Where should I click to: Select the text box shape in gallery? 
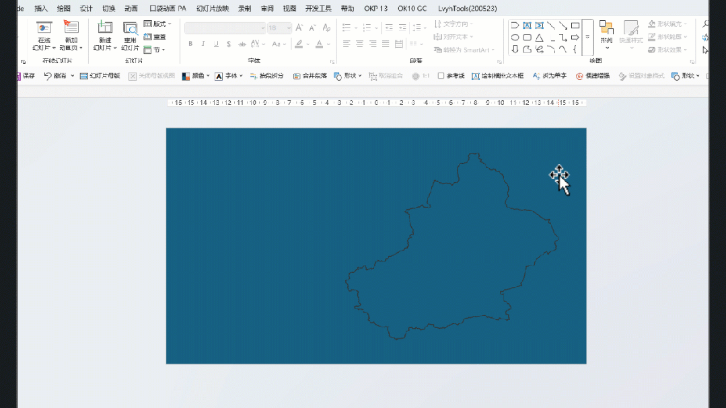(x=527, y=26)
